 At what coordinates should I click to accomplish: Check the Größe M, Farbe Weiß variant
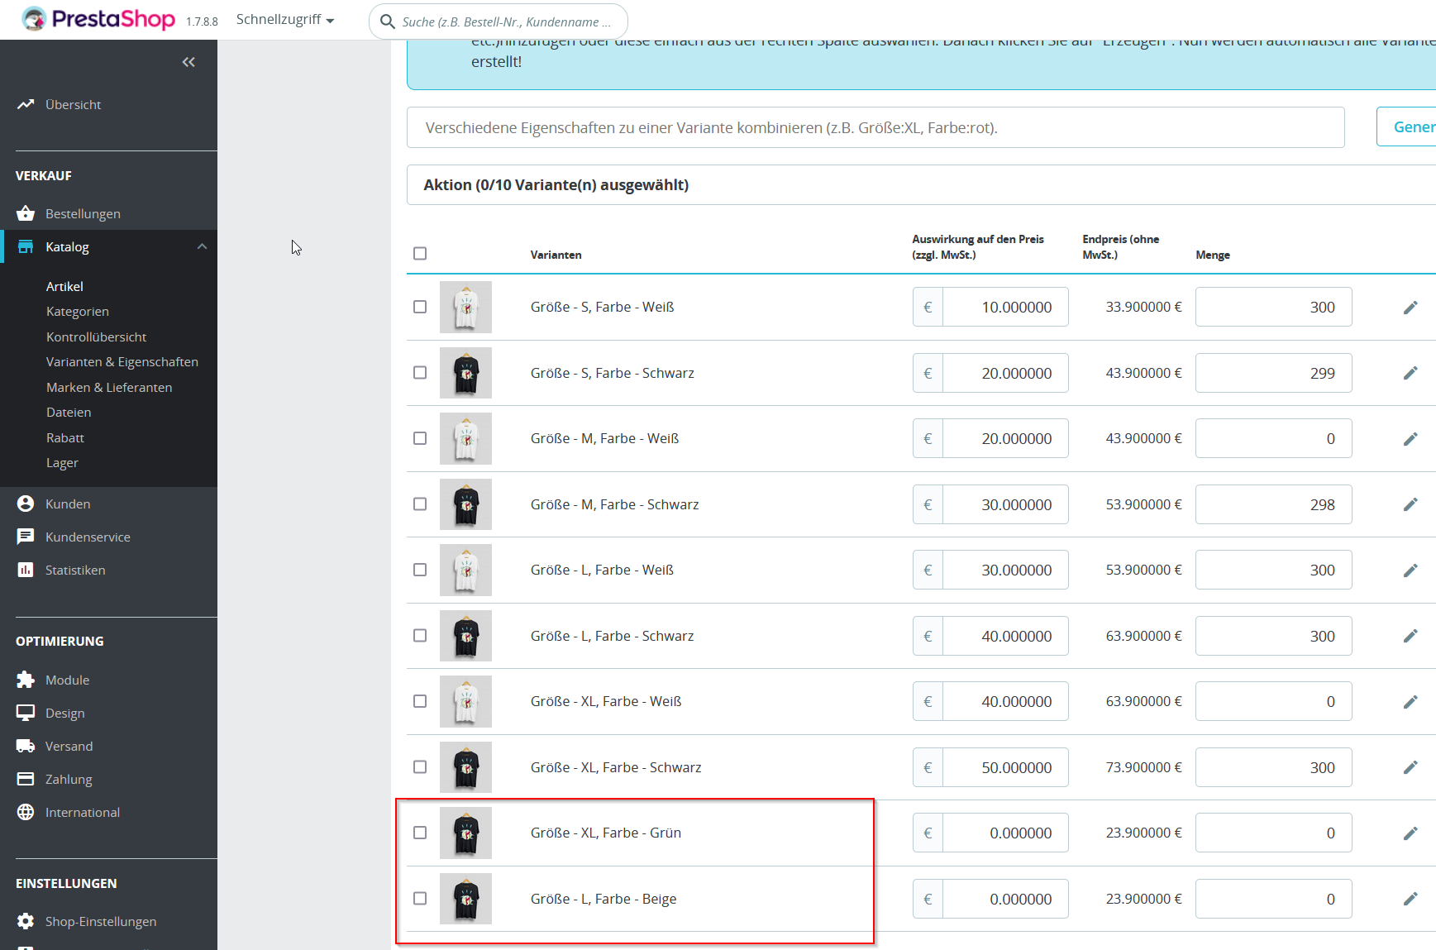point(420,438)
